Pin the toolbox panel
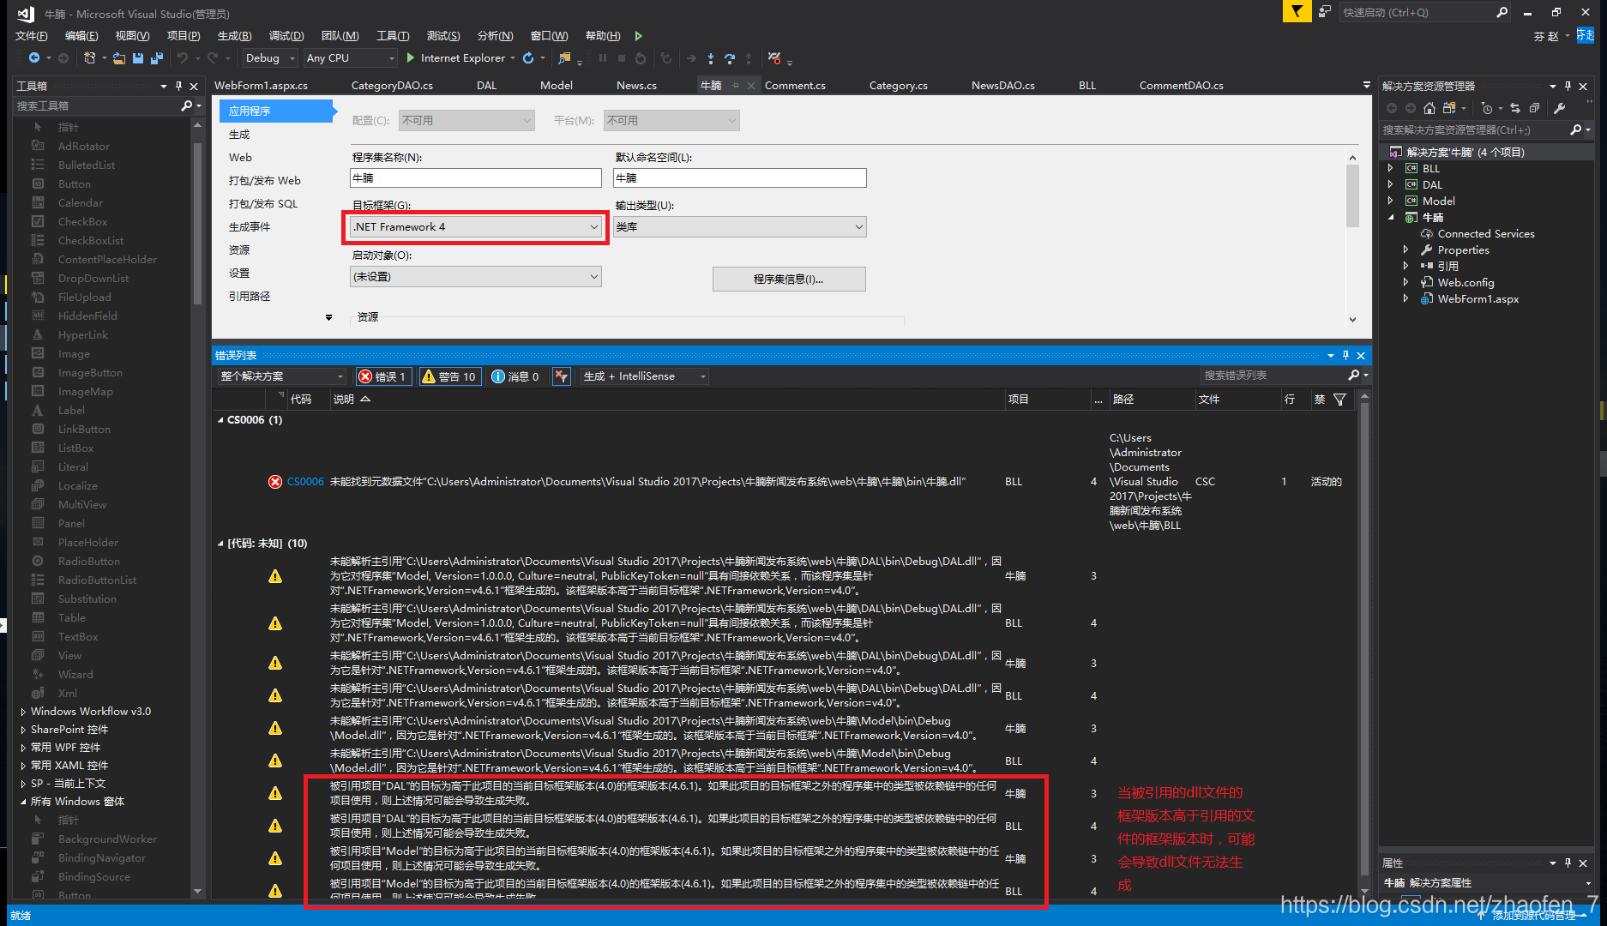 click(178, 86)
